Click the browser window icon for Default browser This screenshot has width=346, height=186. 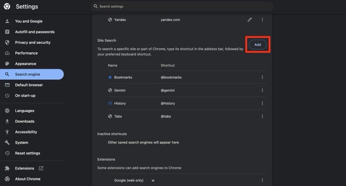pyautogui.click(x=7, y=85)
